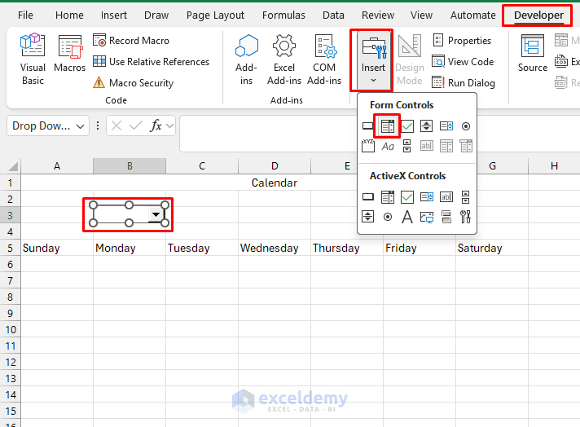Select the Thursday cell
The height and width of the screenshot is (427, 580).
(x=347, y=248)
